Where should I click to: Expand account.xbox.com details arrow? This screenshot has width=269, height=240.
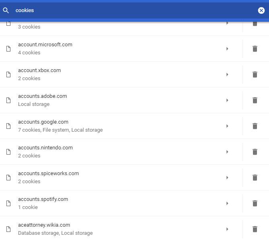(227, 74)
